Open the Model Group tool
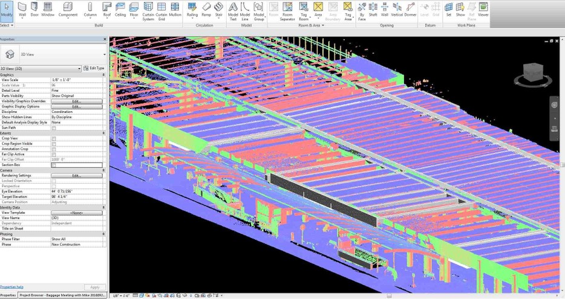The height and width of the screenshot is (299, 565). coord(259,11)
